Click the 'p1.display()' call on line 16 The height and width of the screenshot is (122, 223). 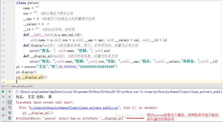point(26,72)
